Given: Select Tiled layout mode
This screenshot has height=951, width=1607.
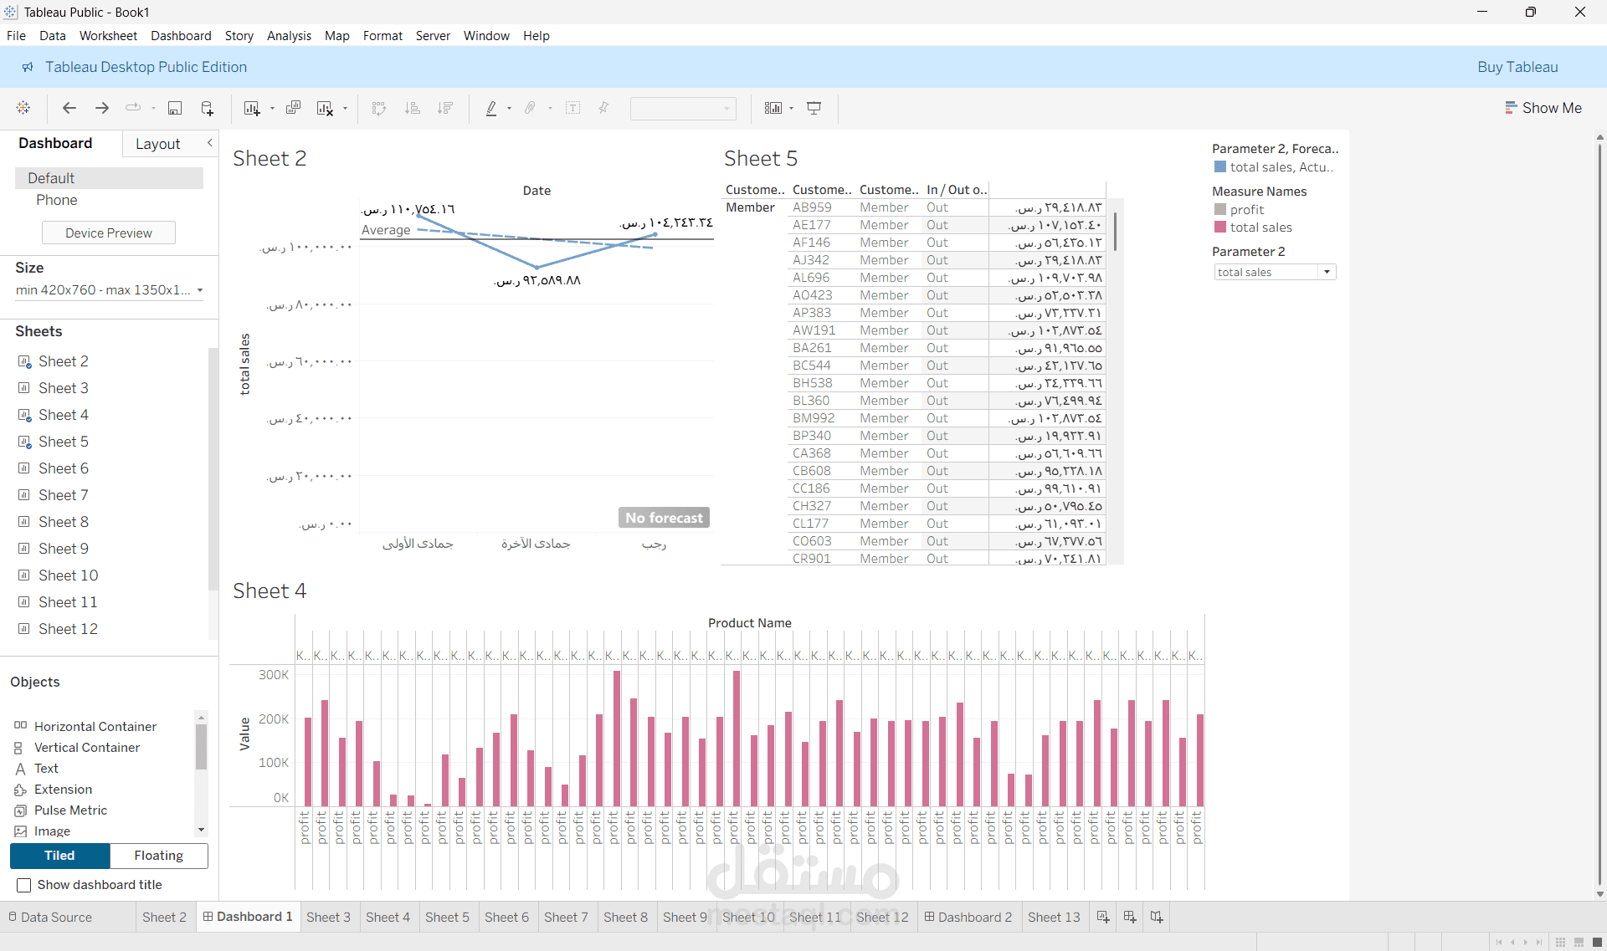Looking at the screenshot, I should (x=59, y=856).
